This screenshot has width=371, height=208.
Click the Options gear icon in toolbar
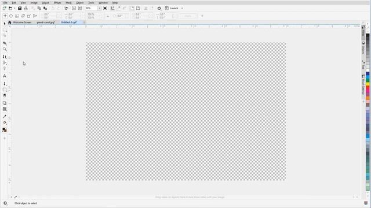[x=159, y=8]
